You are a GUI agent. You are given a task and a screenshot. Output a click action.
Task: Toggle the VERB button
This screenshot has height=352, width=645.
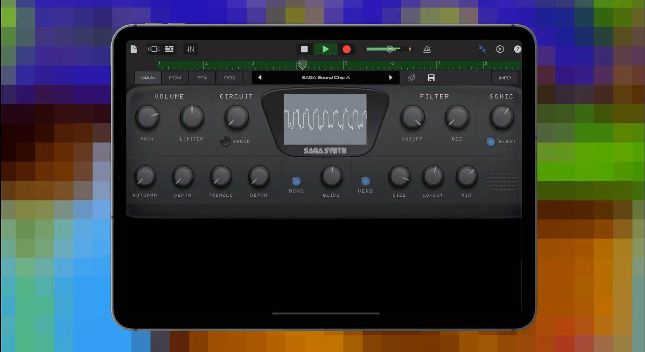coord(365,181)
